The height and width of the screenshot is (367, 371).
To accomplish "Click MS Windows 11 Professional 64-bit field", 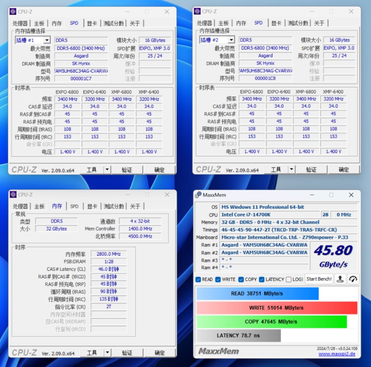I will 288,207.
